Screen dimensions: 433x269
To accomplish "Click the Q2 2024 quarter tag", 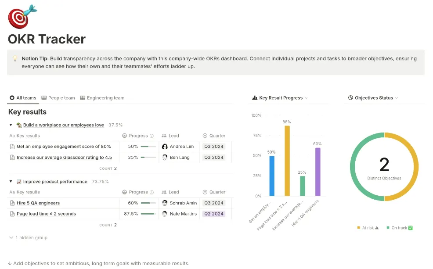I will point(214,214).
